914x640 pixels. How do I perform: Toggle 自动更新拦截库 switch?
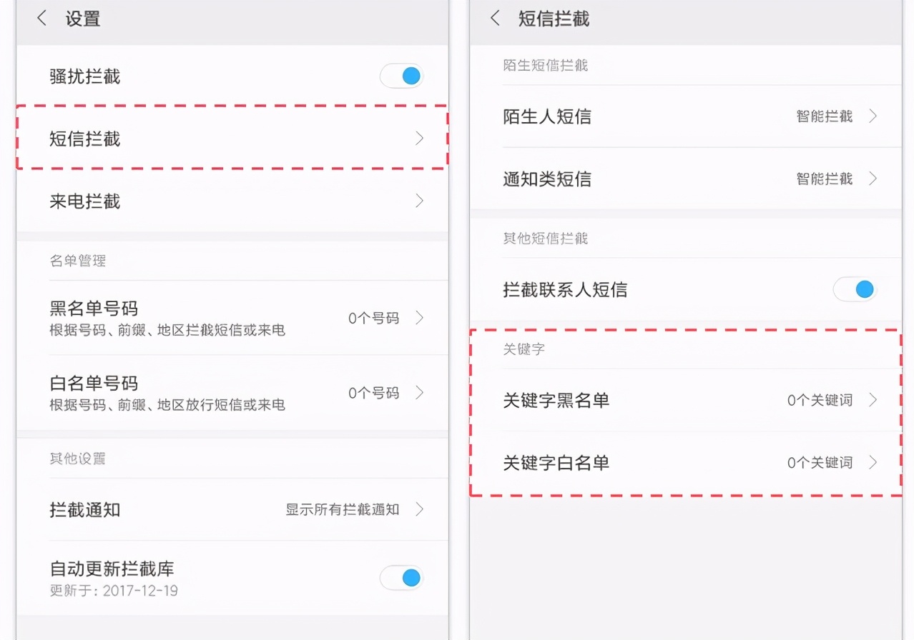[402, 578]
